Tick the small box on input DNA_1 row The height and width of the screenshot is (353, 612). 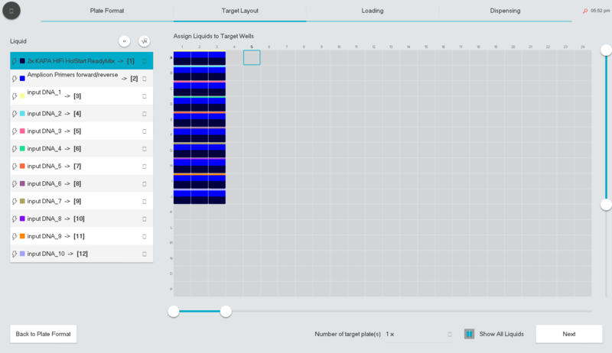(145, 96)
